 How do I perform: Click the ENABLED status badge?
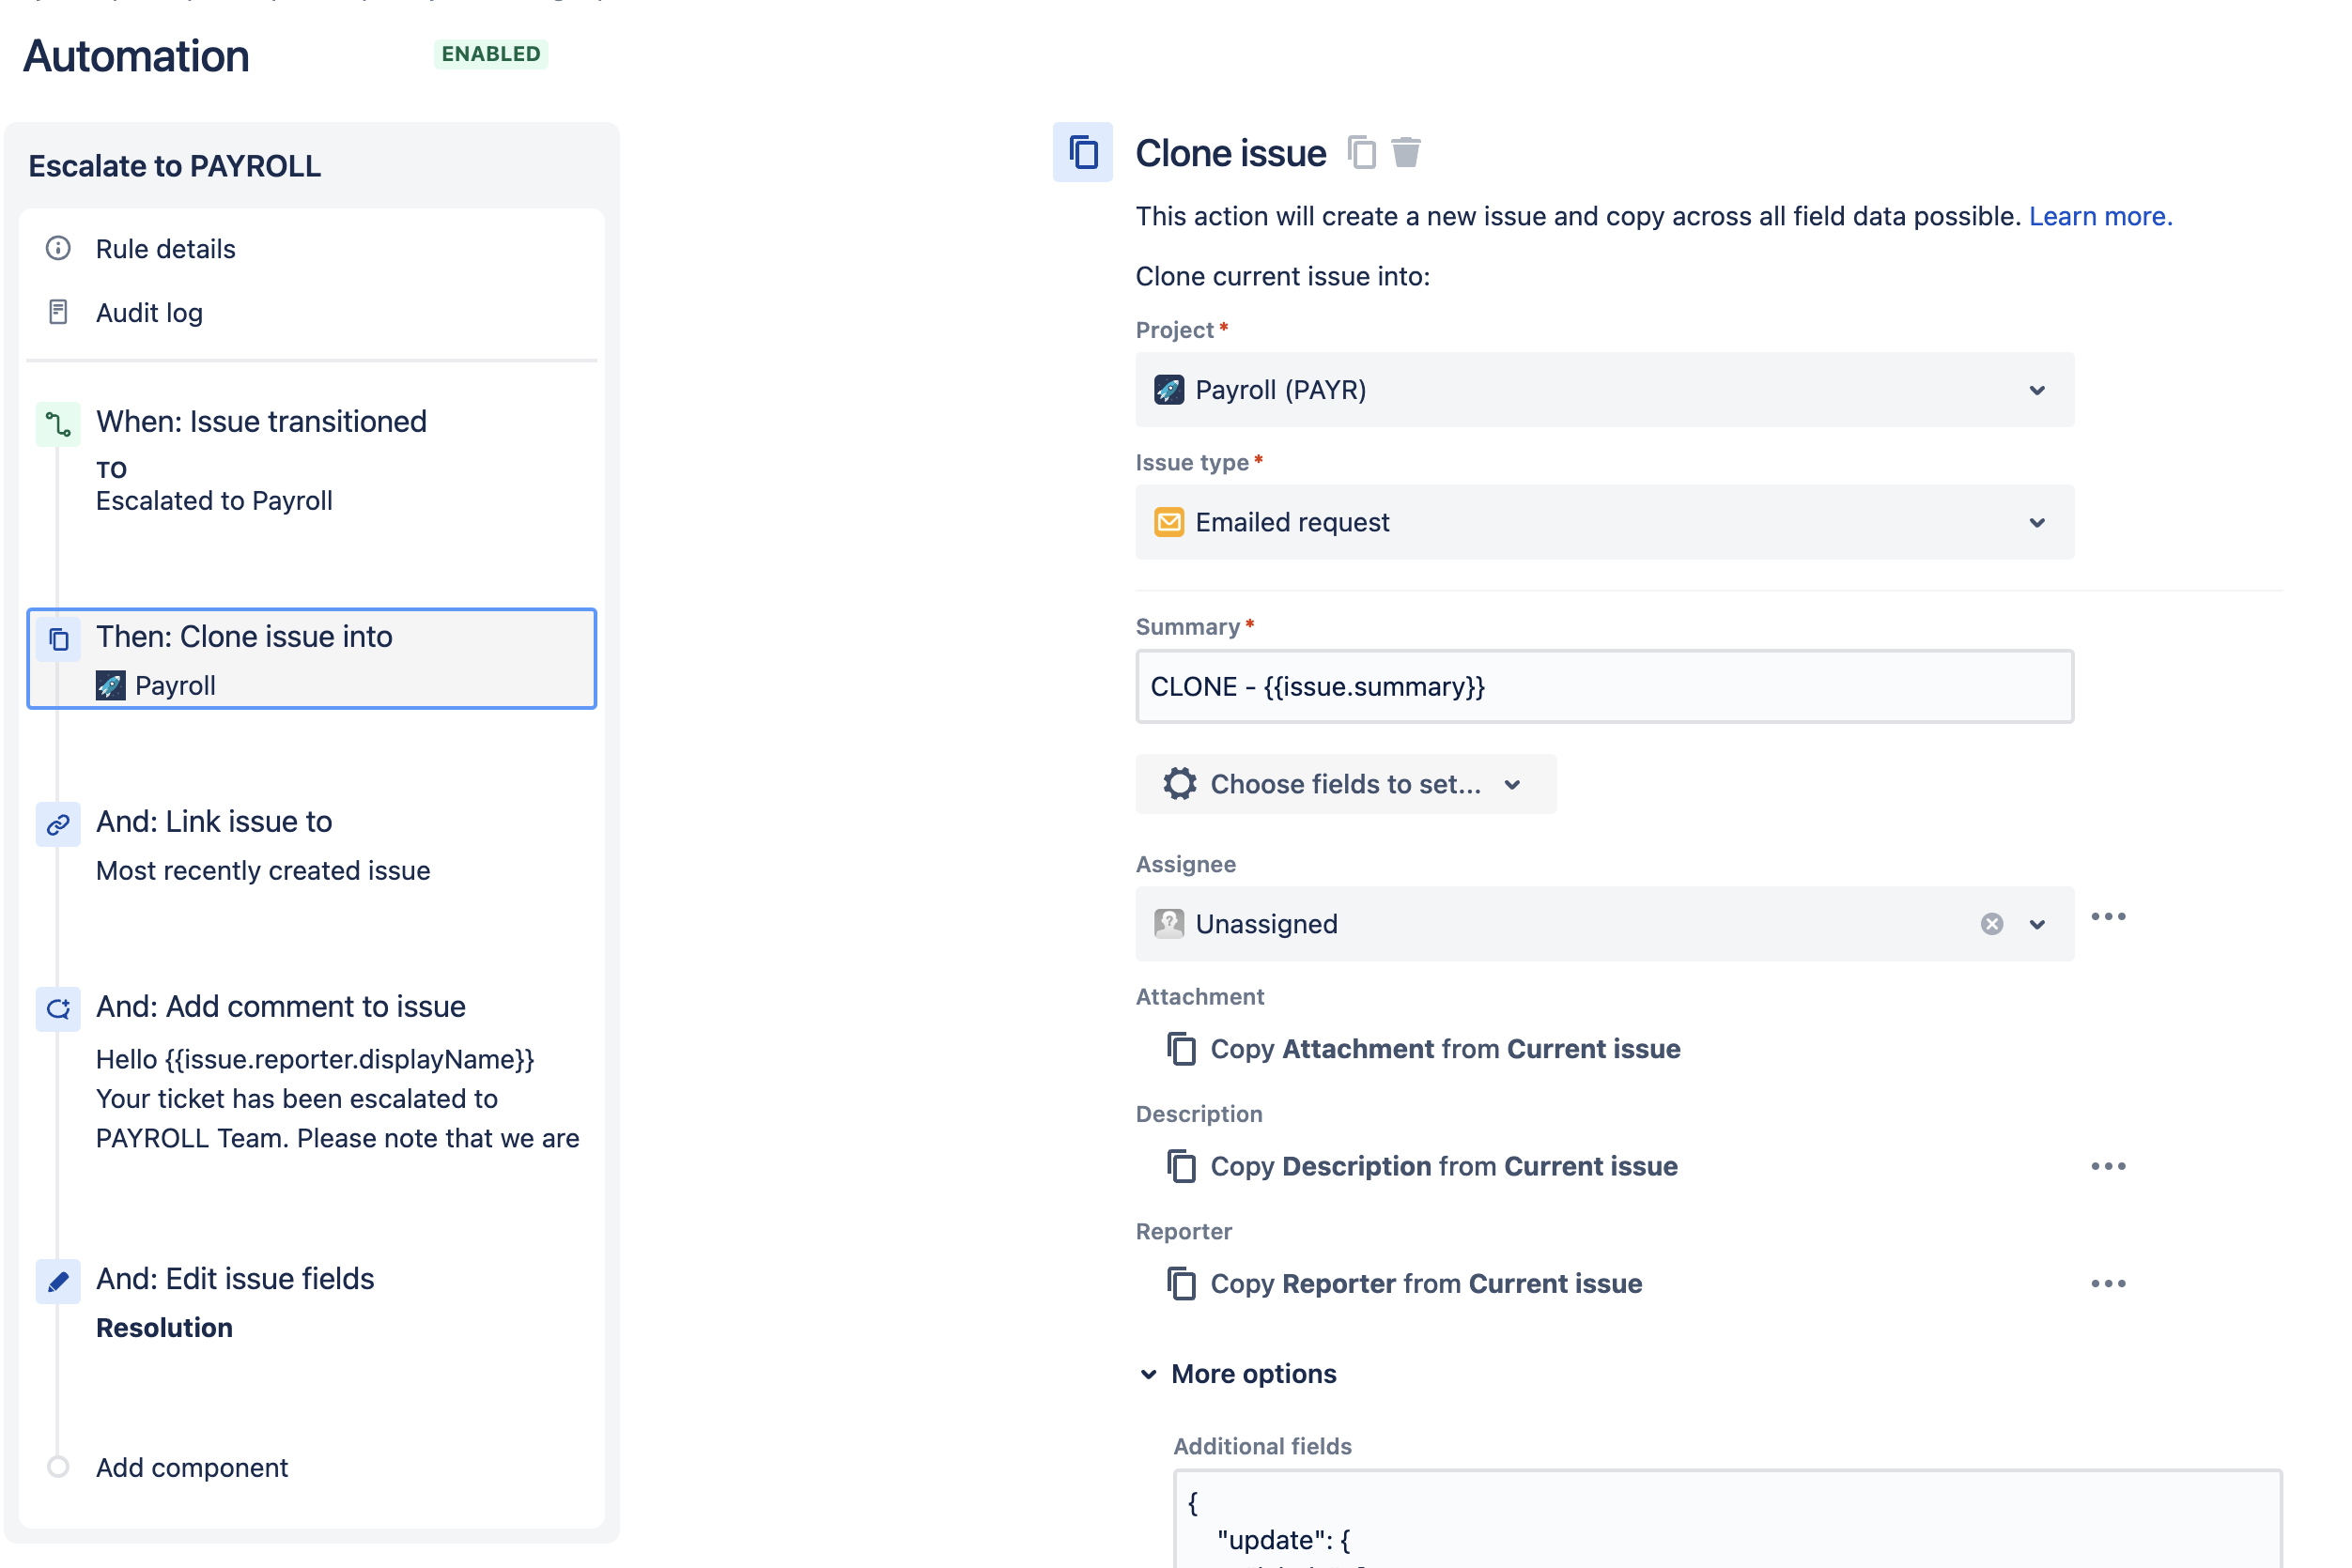point(490,54)
